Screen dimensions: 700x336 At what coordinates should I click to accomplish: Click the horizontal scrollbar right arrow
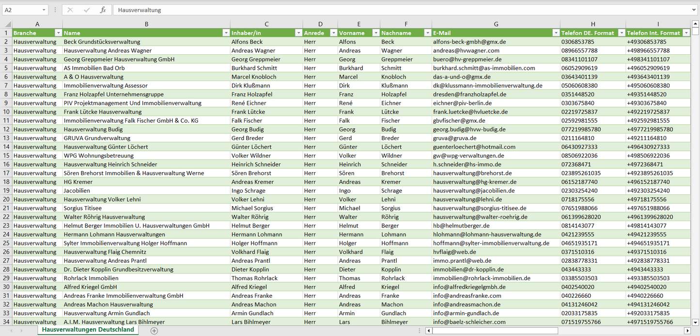pos(686,331)
